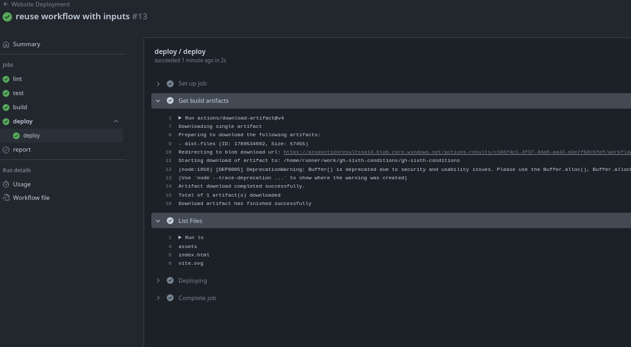Click the lint job success icon
Image resolution: width=631 pixels, height=347 pixels.
(x=6, y=79)
